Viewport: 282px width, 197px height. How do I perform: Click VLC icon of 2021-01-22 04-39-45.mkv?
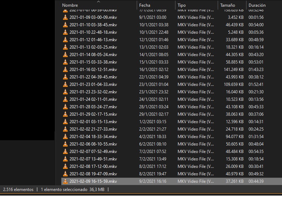(x=65, y=77)
